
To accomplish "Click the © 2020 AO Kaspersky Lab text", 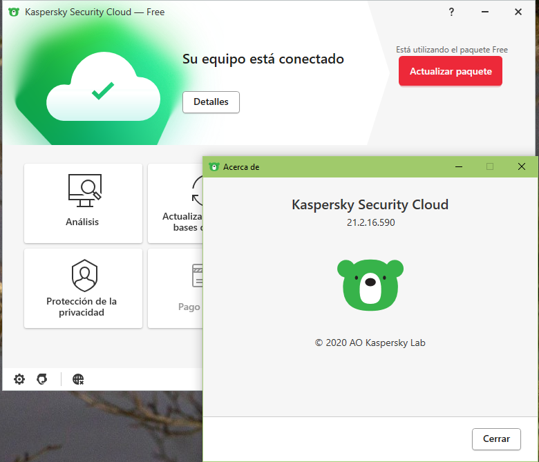I will [370, 343].
